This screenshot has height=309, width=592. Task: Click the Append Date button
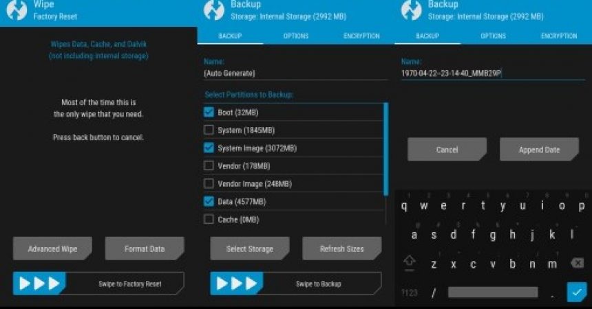point(539,150)
